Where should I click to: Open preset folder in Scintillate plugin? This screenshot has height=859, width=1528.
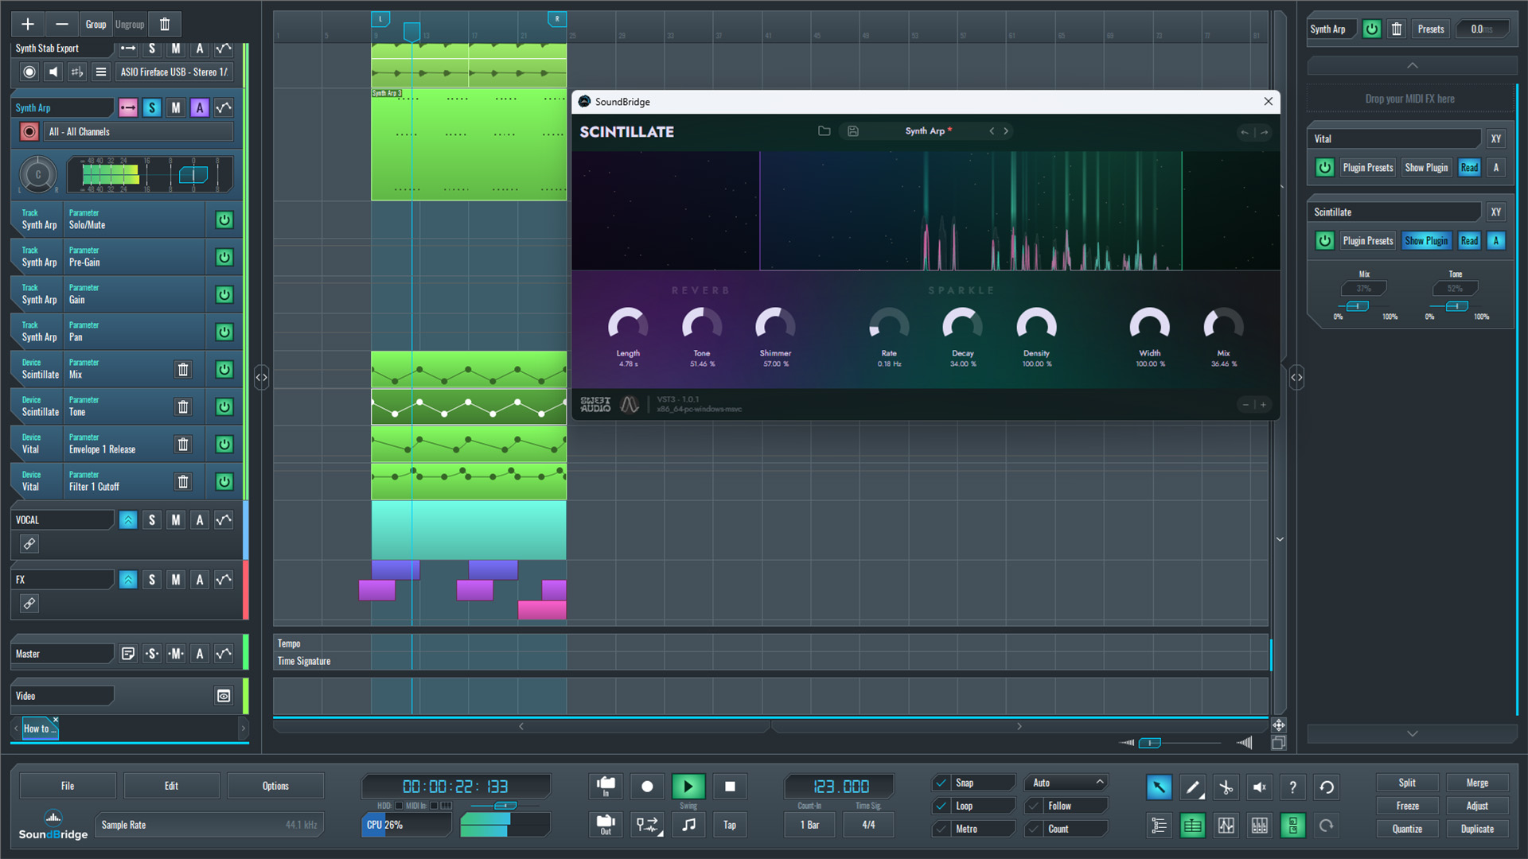point(824,131)
